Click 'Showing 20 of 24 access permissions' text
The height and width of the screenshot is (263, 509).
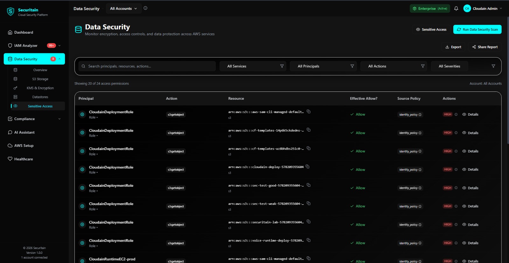coord(101,84)
